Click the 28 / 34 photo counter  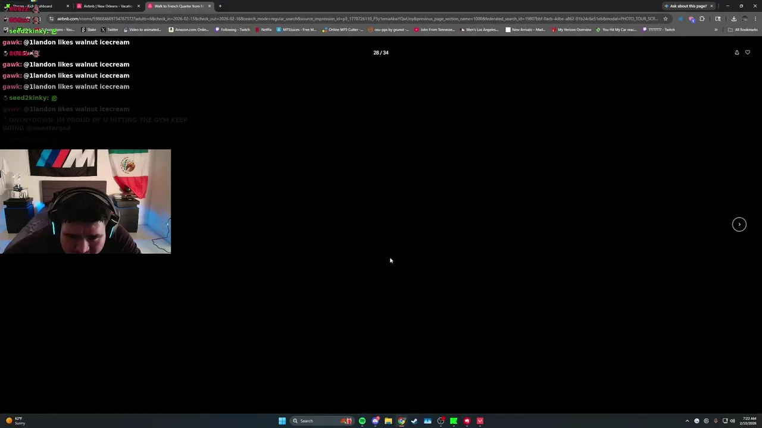tap(381, 52)
